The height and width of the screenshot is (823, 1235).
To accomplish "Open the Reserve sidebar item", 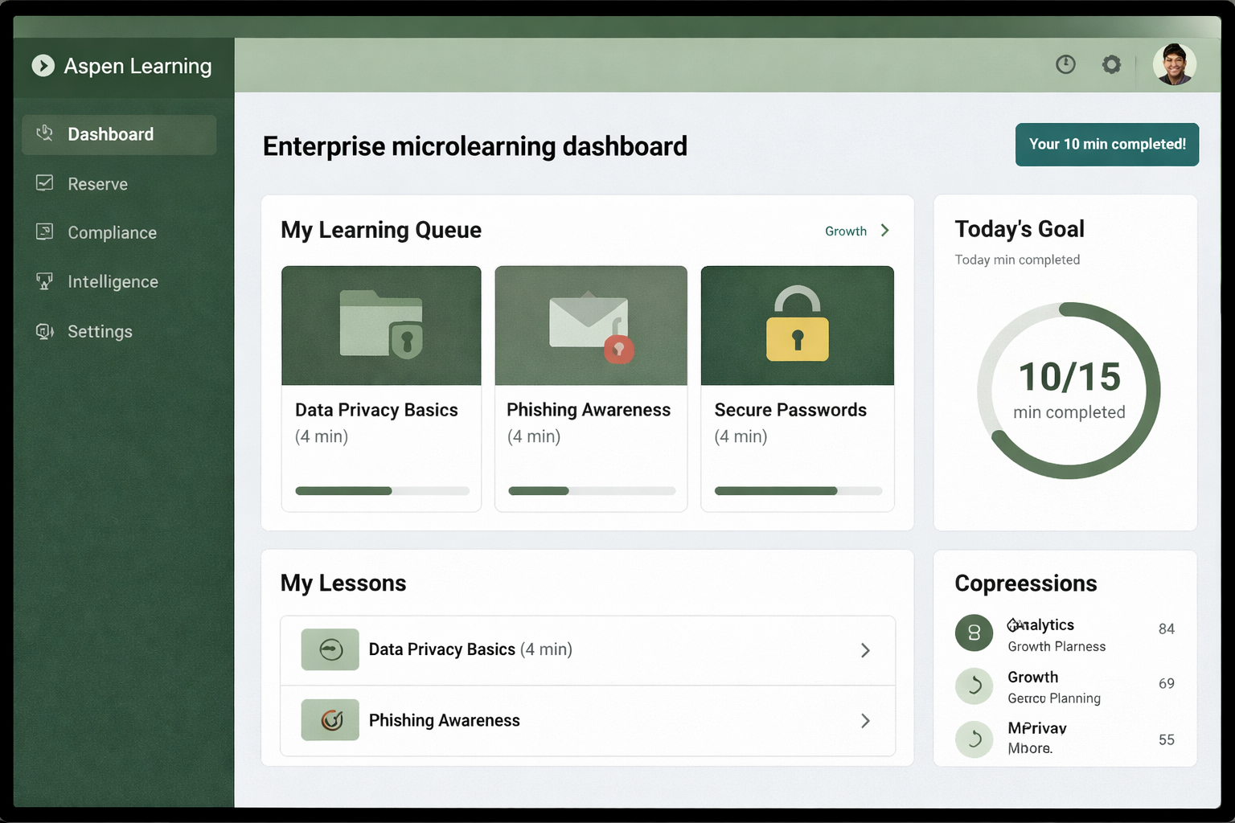I will [x=97, y=184].
